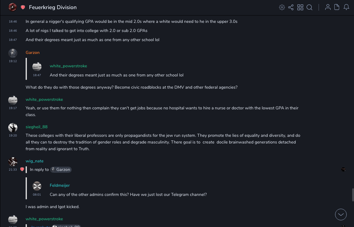Image resolution: width=354 pixels, height=227 pixels.
Task: Open notifications with the bell icon
Action: click(346, 7)
